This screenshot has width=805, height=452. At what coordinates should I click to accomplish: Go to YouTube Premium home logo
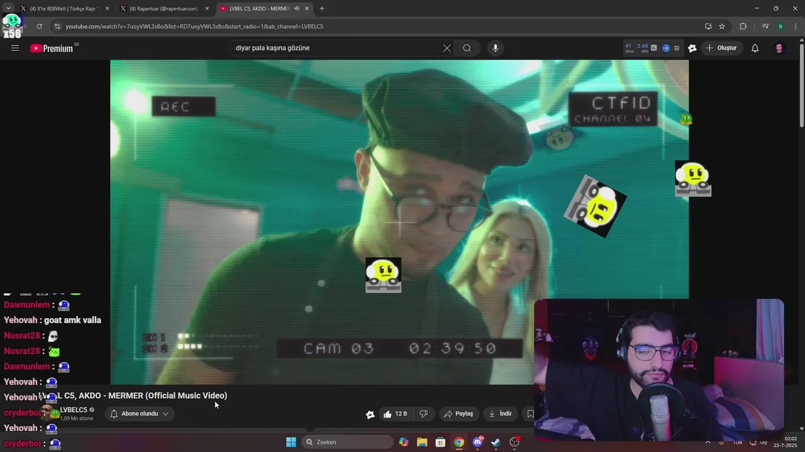pos(52,48)
